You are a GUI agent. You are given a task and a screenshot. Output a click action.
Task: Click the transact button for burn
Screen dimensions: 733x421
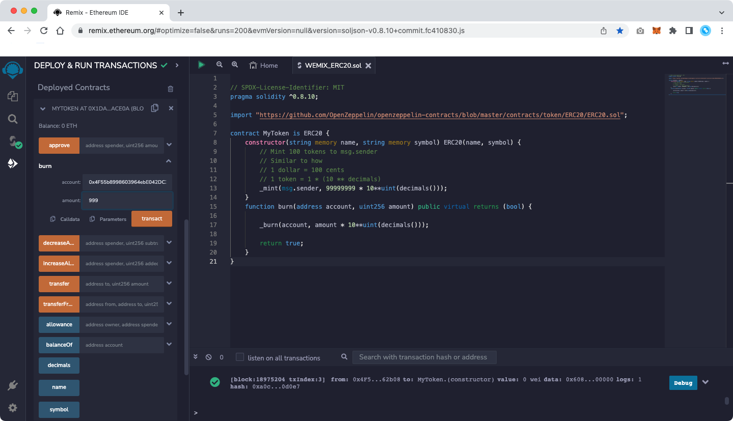point(152,219)
